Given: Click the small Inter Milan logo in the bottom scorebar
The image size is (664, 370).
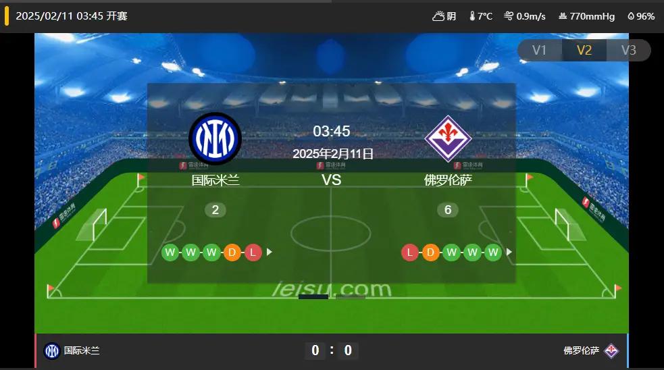Looking at the screenshot, I should click(52, 350).
